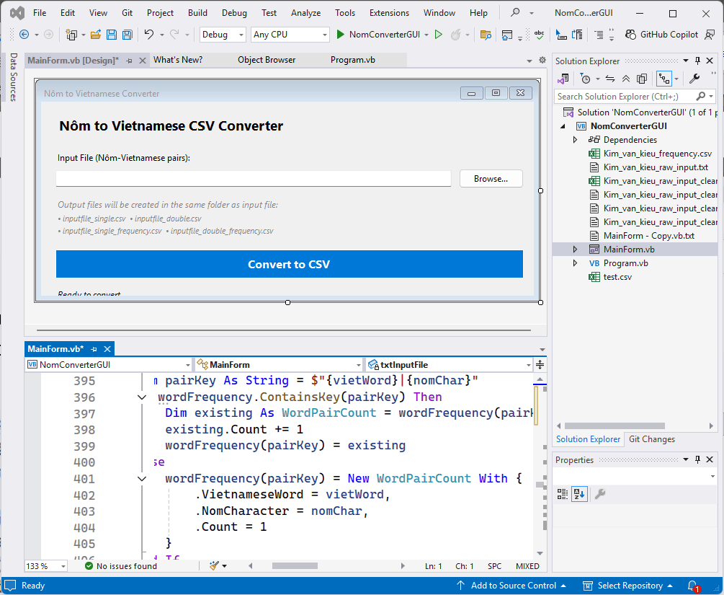Switch to the Program.vb tab
Viewport: 724px width, 595px height.
pyautogui.click(x=352, y=60)
